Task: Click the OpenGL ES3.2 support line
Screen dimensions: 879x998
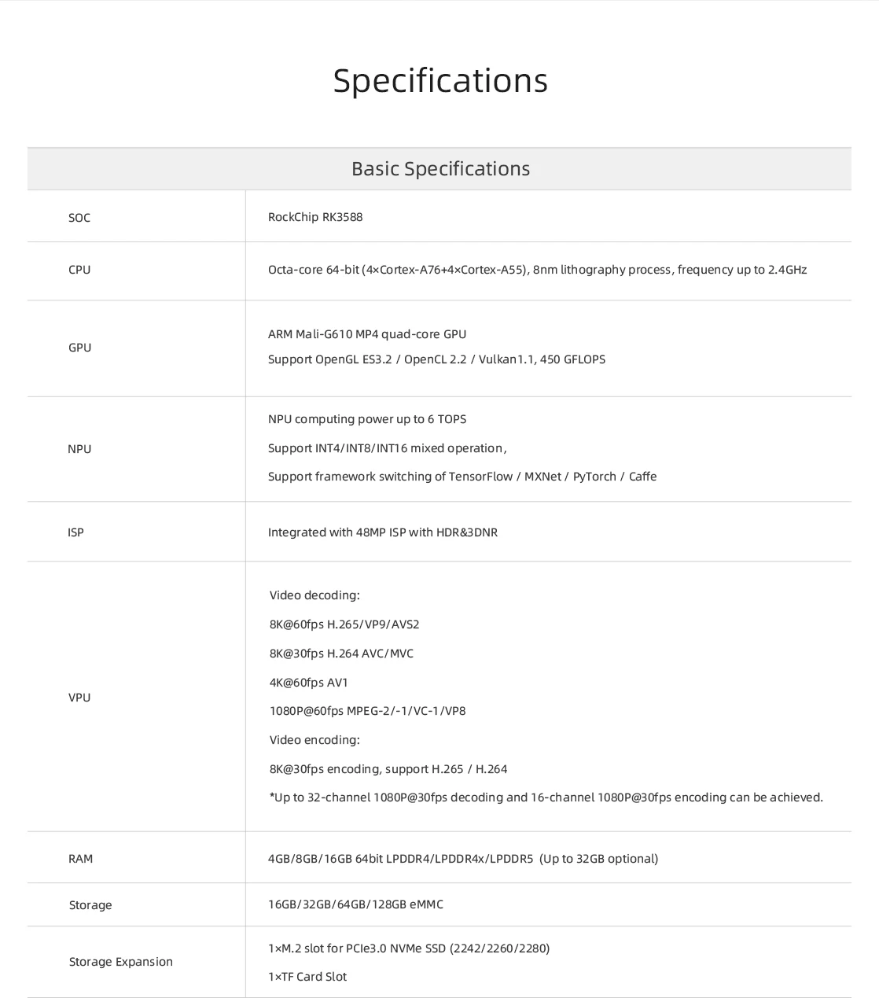Action: coord(436,359)
